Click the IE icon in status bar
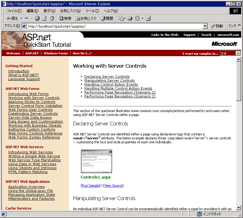Screen dimensions: 243x218 coord(4,214)
